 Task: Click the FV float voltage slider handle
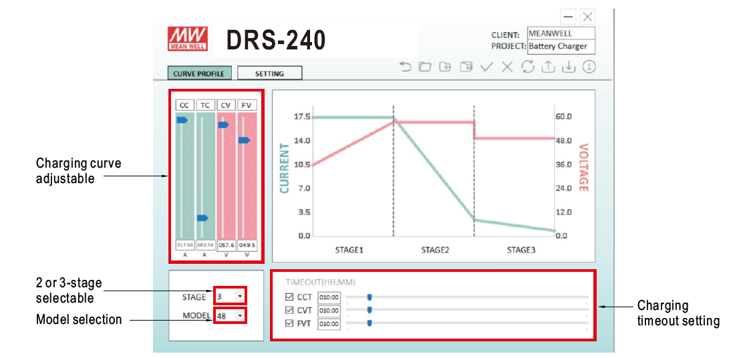(244, 140)
